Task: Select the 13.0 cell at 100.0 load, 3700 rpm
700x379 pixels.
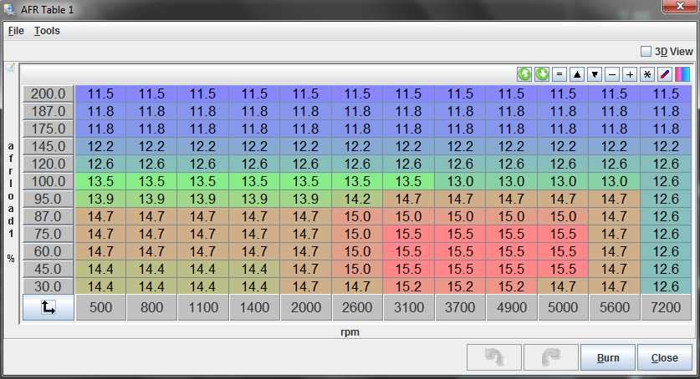Action: [x=460, y=181]
